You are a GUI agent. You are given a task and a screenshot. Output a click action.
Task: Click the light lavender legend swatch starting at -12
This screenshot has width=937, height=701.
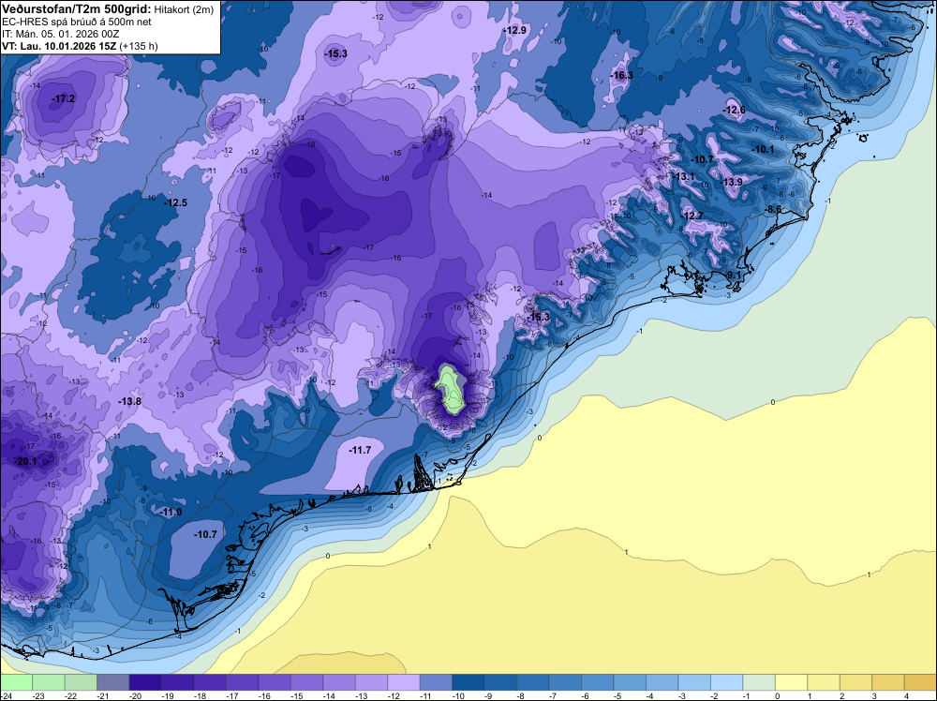pos(403,682)
